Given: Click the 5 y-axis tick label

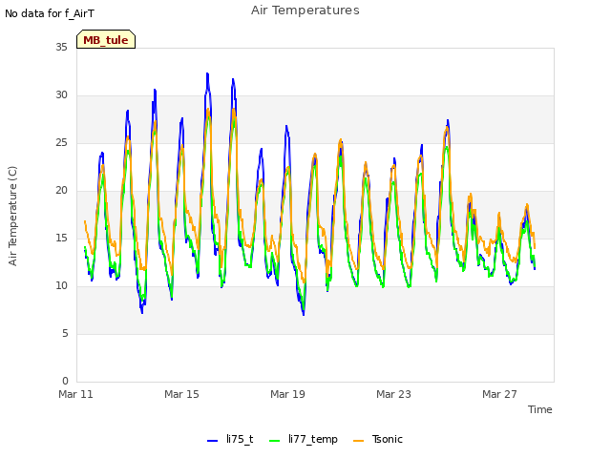Looking at the screenshot, I should 65,333.
